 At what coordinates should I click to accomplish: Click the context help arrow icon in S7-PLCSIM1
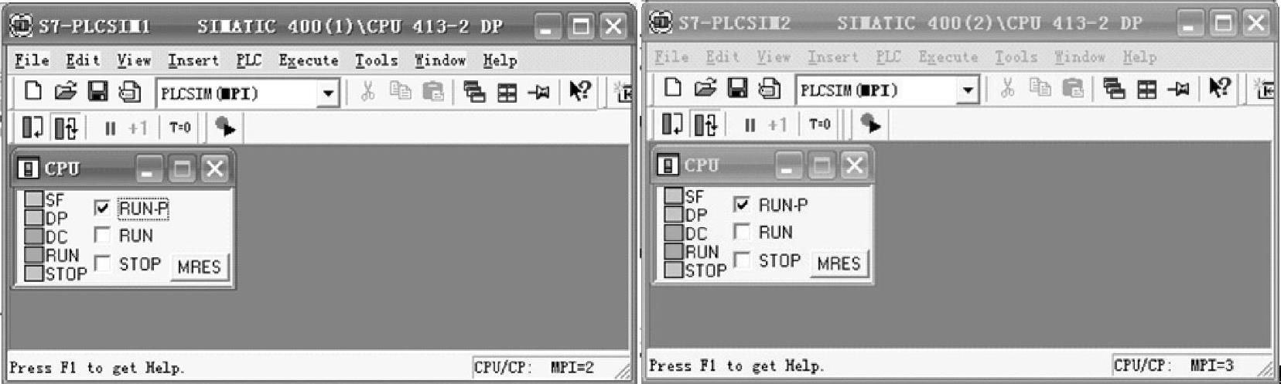coord(580,92)
